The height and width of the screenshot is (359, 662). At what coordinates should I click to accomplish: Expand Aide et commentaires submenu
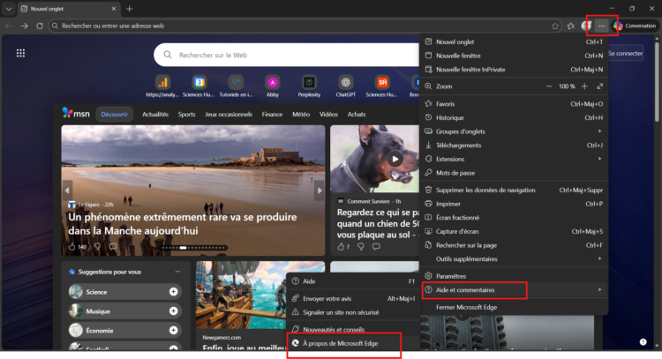pos(515,290)
